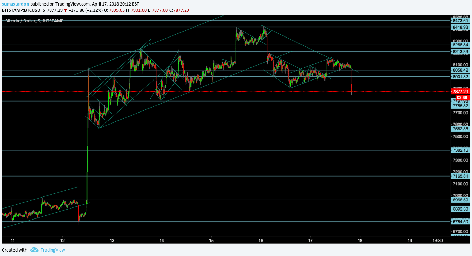Click the 7165.81 price level label

pos(460,176)
